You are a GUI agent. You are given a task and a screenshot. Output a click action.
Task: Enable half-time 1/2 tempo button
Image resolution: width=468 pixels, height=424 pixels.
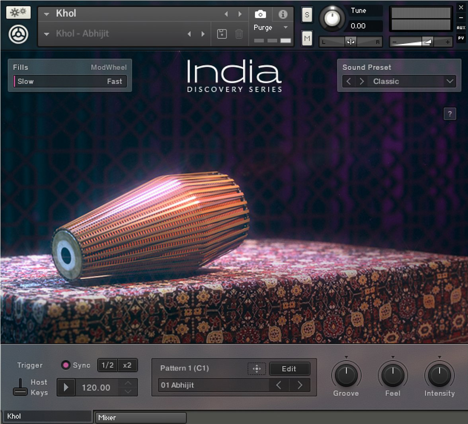pos(107,365)
